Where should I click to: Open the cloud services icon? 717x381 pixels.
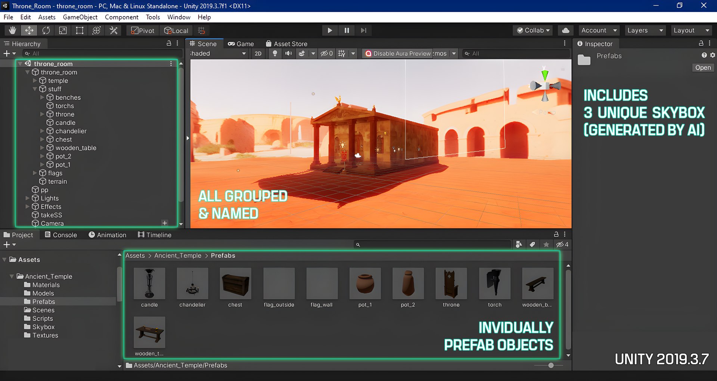click(x=566, y=30)
